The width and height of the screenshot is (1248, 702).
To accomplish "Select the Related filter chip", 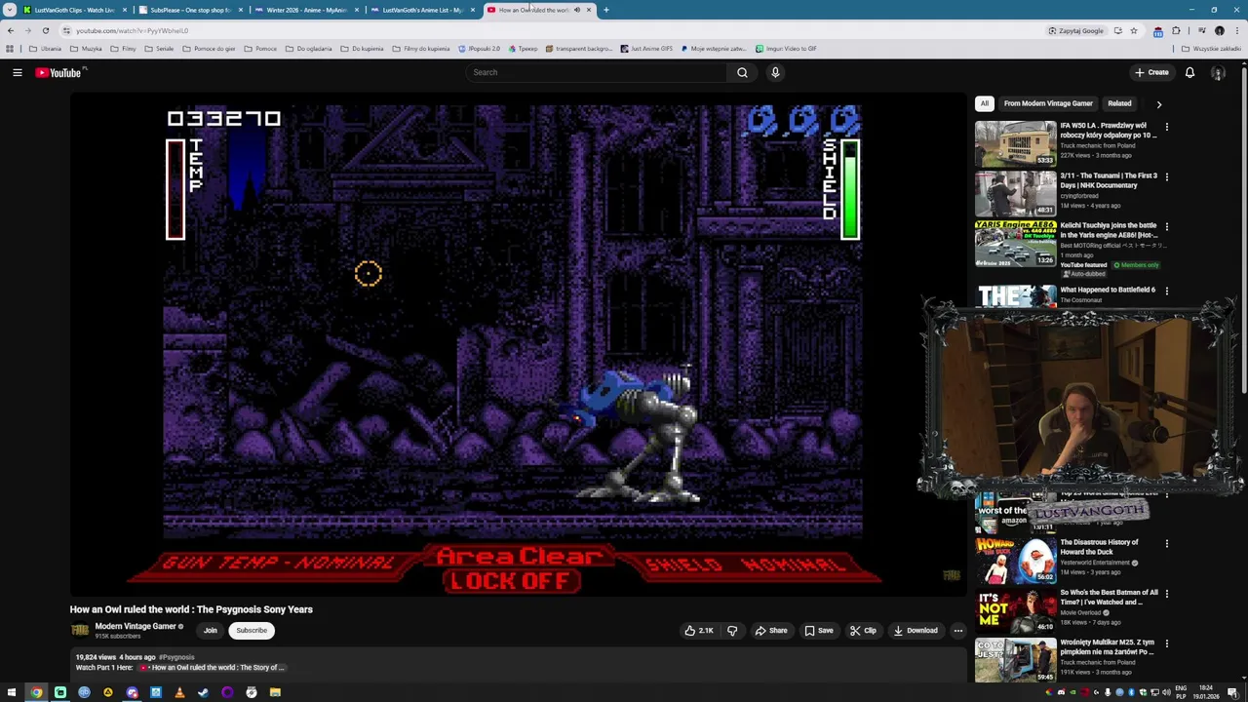I will tap(1119, 103).
